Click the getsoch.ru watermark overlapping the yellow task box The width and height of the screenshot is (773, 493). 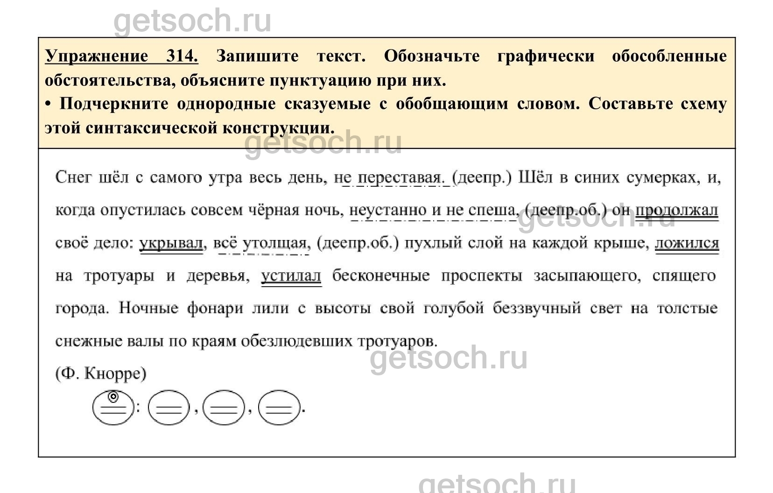click(323, 142)
